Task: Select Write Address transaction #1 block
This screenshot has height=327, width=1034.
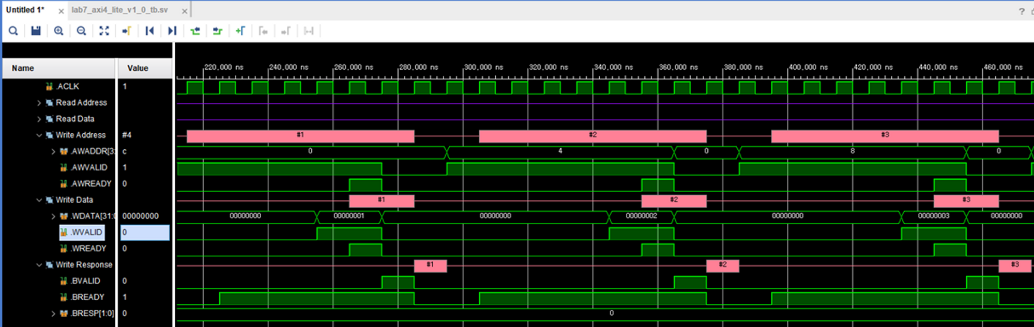Action: 300,136
